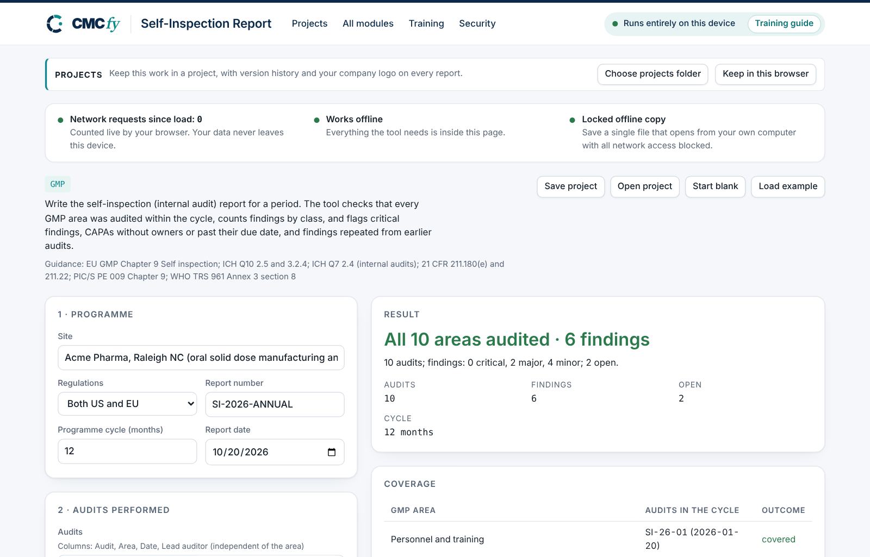Image resolution: width=870 pixels, height=557 pixels.
Task: Click the CMCfy logo
Action: click(x=83, y=24)
